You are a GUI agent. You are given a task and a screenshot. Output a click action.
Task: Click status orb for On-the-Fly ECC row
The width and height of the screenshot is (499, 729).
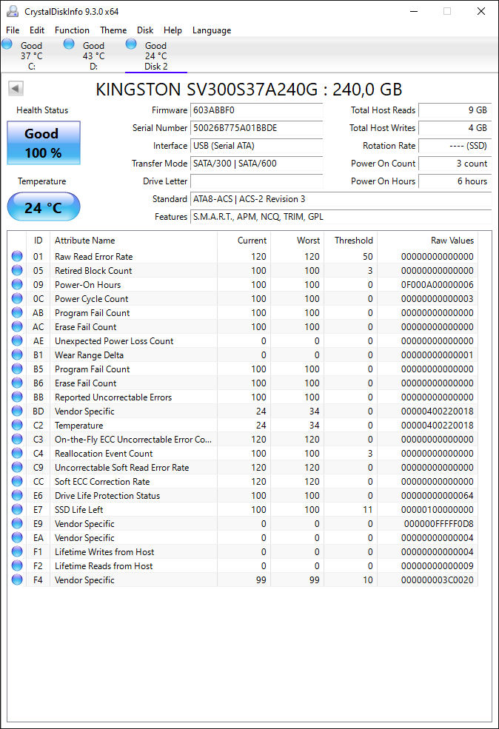click(x=17, y=439)
